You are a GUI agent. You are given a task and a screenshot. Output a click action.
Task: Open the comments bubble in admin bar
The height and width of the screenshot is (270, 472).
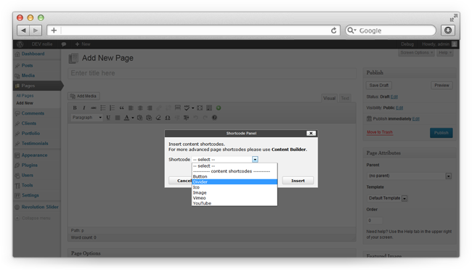[63, 44]
